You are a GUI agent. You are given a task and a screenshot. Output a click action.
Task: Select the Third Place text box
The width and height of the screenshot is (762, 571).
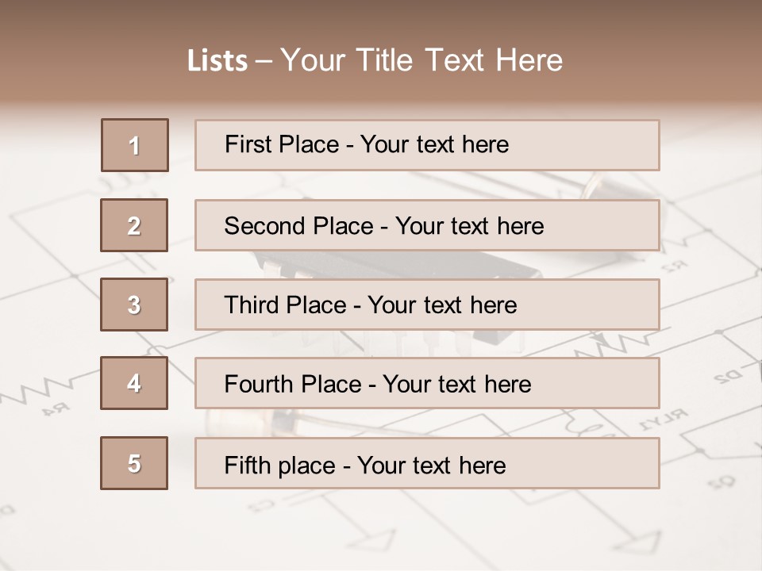click(427, 305)
